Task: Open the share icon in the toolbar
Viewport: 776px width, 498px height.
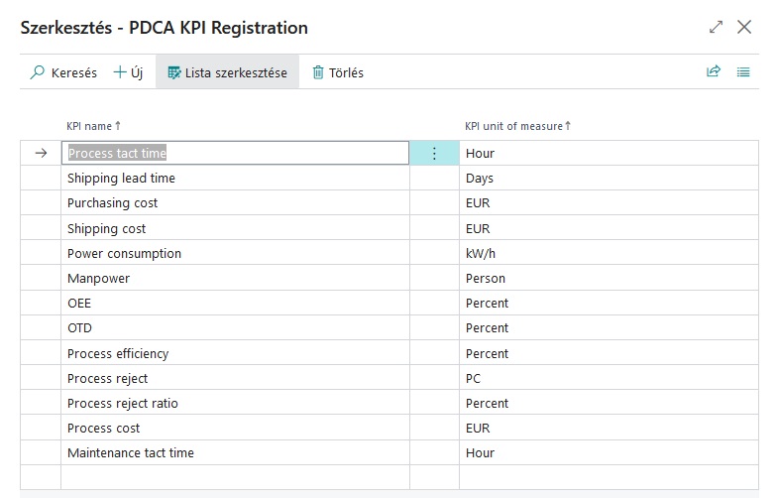Action: pos(713,71)
